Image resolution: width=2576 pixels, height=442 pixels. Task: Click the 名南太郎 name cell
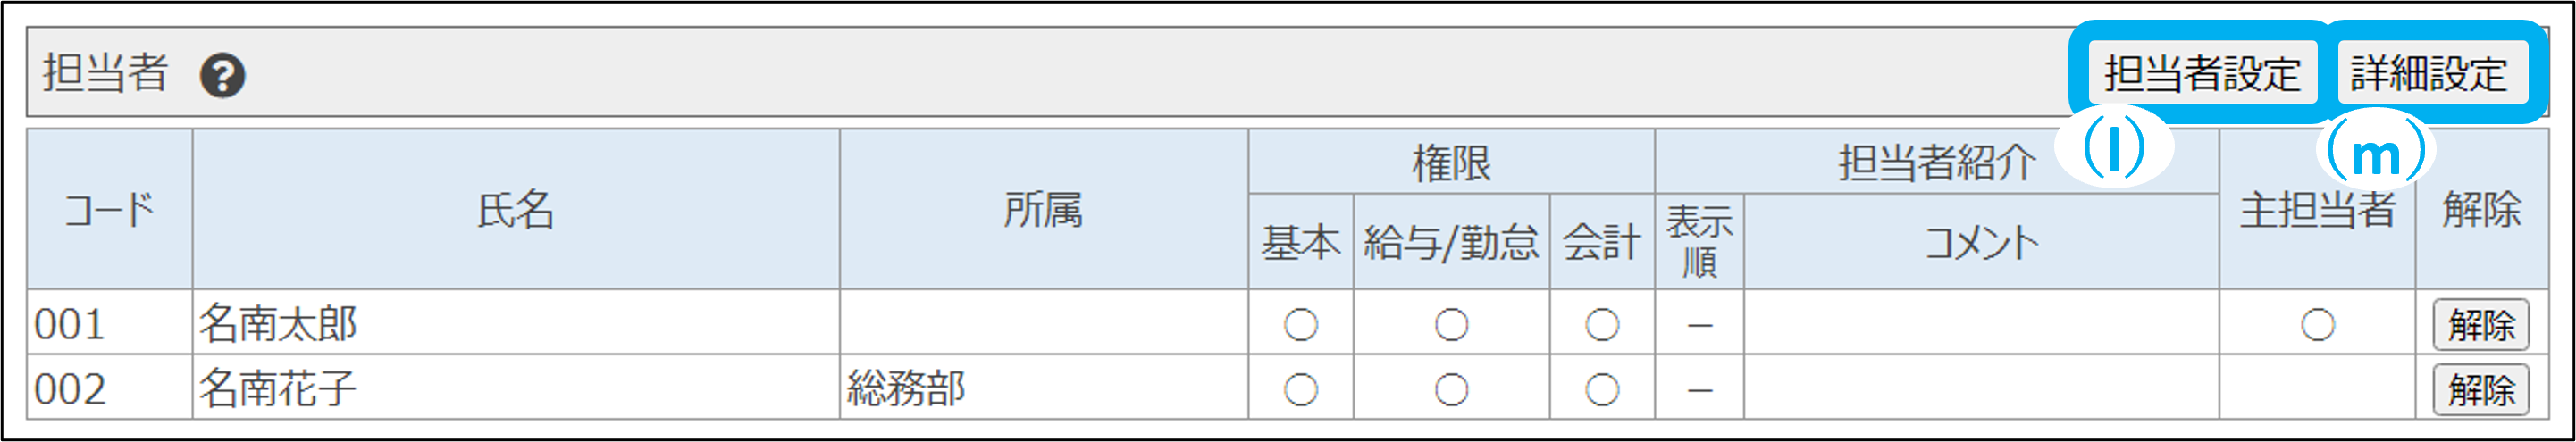(x=278, y=324)
